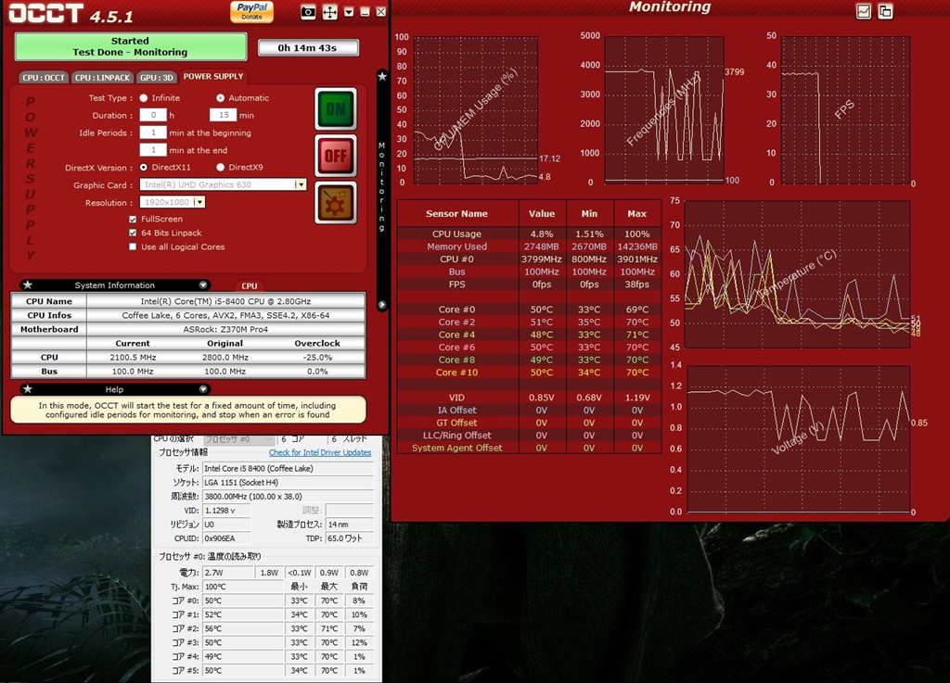
Task: Select the CPU Usage sensor row
Action: click(529, 234)
